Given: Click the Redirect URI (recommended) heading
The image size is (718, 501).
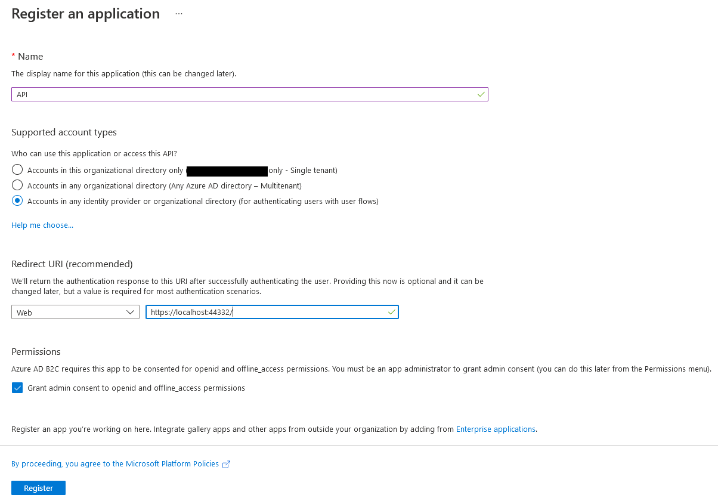Looking at the screenshot, I should (x=72, y=264).
